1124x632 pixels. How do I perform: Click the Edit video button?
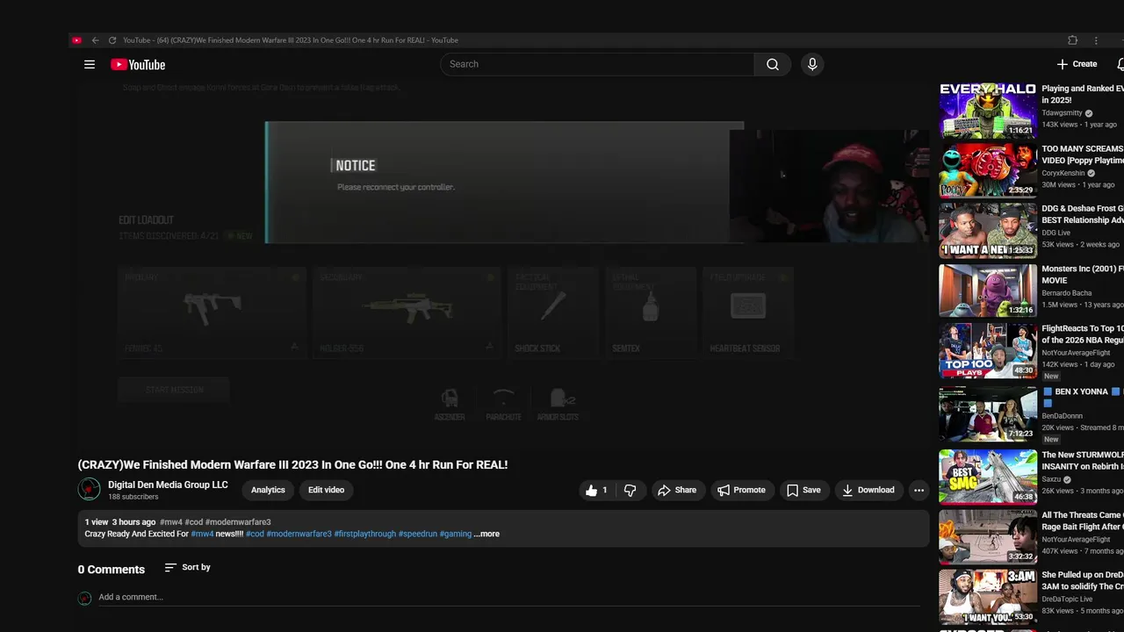coord(326,490)
